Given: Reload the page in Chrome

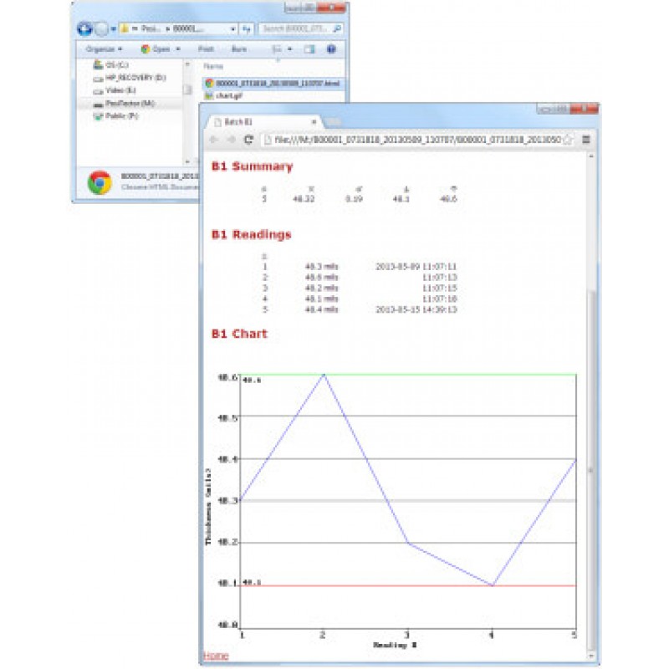Looking at the screenshot, I should (248, 140).
